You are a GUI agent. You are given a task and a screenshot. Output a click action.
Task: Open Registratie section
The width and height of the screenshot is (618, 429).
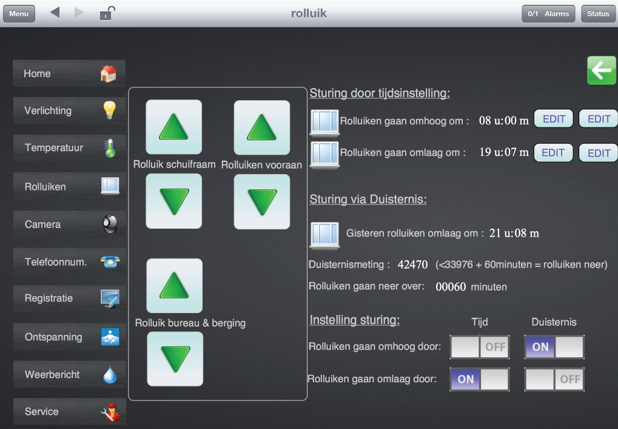coord(69,299)
